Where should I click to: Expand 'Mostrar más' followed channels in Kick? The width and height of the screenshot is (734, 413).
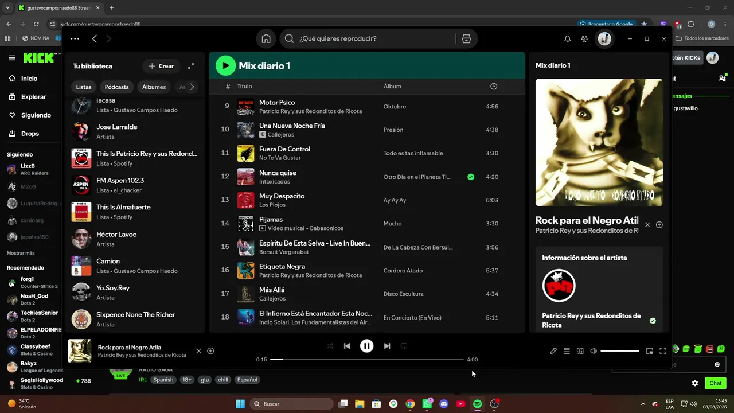(21, 253)
